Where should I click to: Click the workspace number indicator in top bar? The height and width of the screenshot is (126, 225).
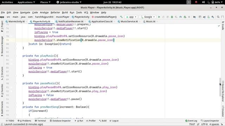pyautogui.click(x=189, y=2)
